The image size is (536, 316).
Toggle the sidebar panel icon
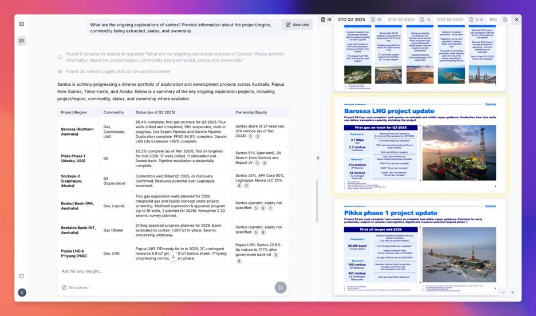coord(22,24)
